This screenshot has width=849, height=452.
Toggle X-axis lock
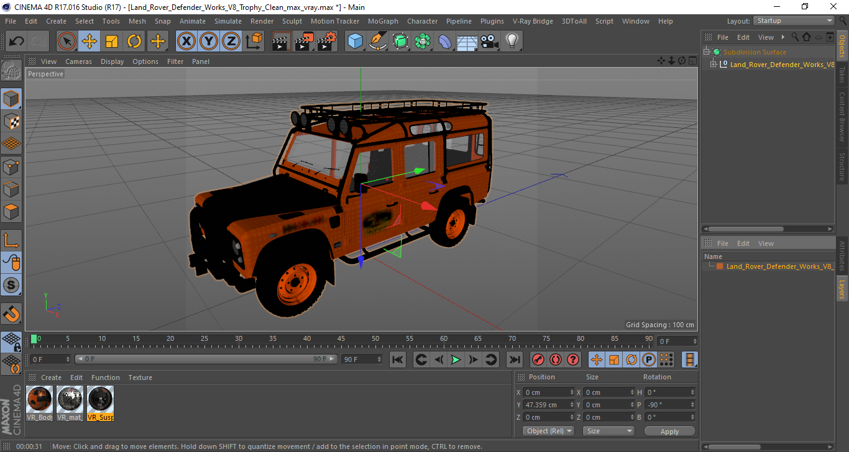pyautogui.click(x=186, y=42)
